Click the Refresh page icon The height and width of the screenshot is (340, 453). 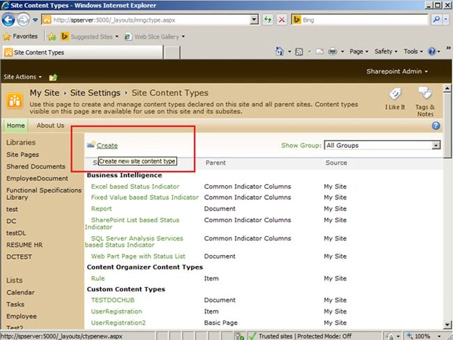coord(268,20)
